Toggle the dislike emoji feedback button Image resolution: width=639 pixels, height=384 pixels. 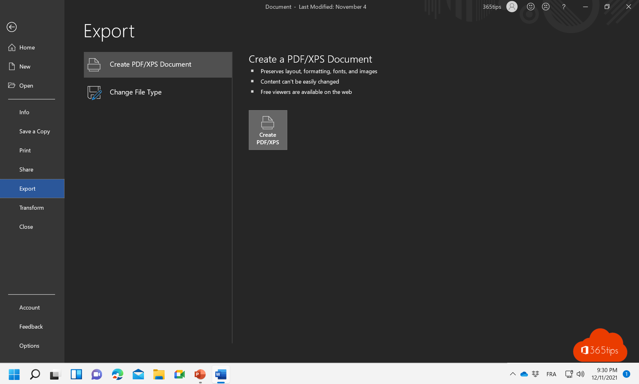[546, 7]
